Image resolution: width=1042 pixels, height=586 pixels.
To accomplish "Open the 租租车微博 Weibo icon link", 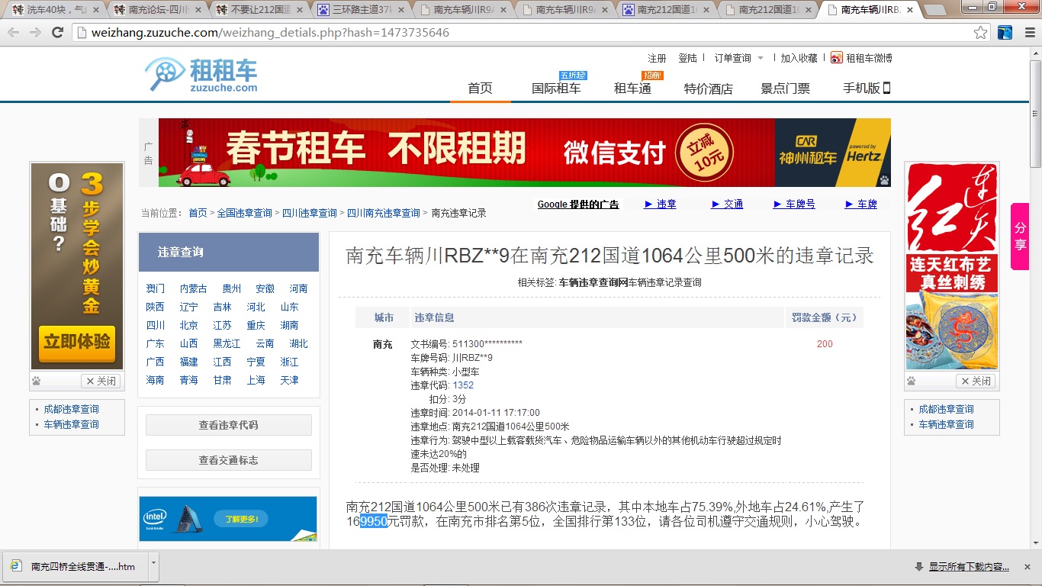I will pyautogui.click(x=837, y=58).
